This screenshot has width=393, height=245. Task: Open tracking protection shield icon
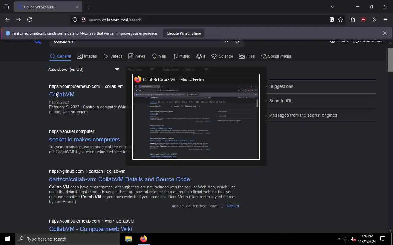75,20
